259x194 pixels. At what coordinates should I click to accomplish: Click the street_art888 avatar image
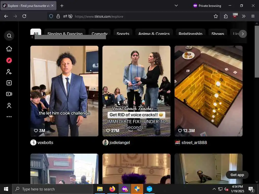[x=178, y=142]
